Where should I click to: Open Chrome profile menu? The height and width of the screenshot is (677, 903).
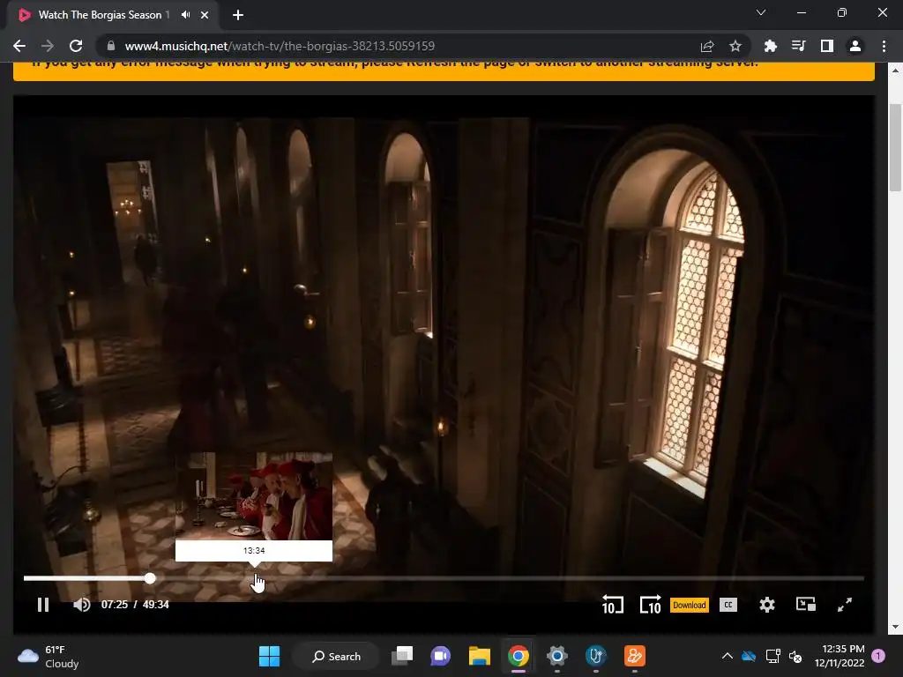click(x=855, y=46)
